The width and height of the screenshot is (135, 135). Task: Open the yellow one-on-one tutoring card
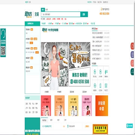[73, 106]
